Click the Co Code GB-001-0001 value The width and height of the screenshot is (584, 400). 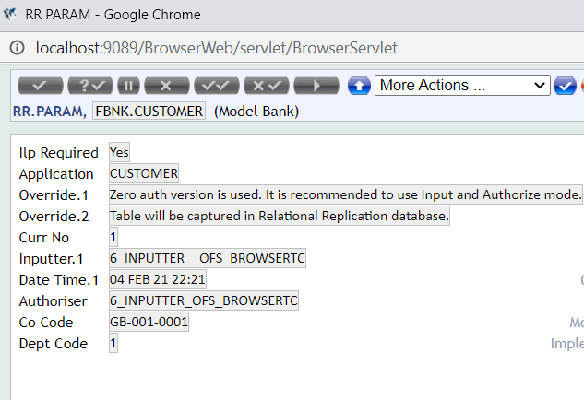pos(149,323)
